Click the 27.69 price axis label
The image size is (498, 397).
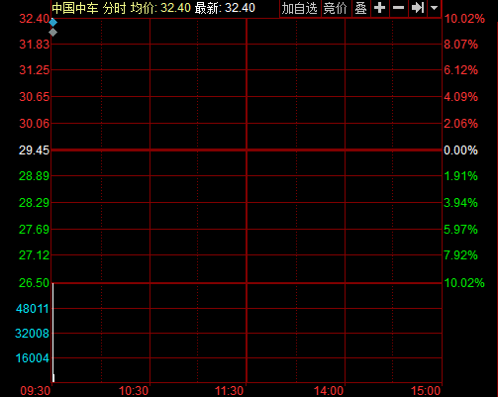(x=35, y=230)
